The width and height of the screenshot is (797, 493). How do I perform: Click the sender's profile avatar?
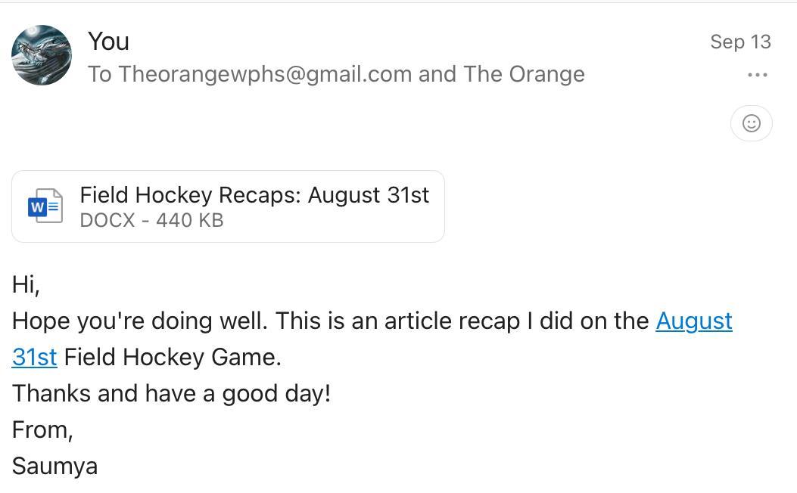42,55
